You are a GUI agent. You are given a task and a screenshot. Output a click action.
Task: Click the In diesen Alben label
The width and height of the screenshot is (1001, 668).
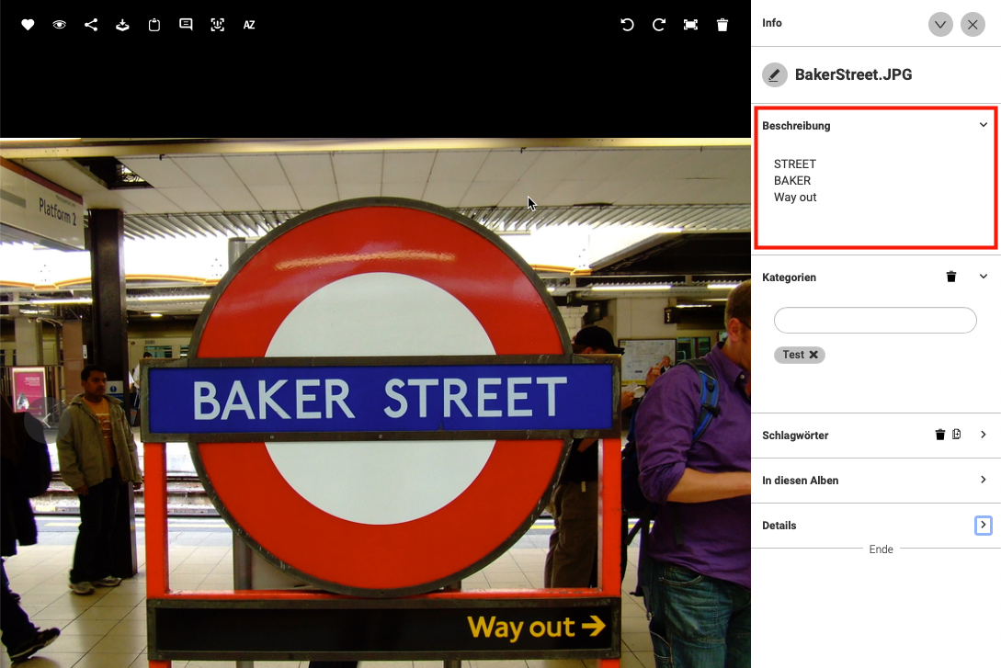(x=800, y=481)
